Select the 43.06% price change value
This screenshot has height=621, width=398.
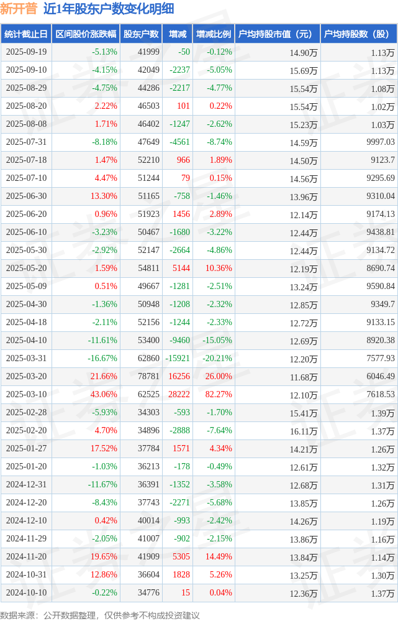104,394
